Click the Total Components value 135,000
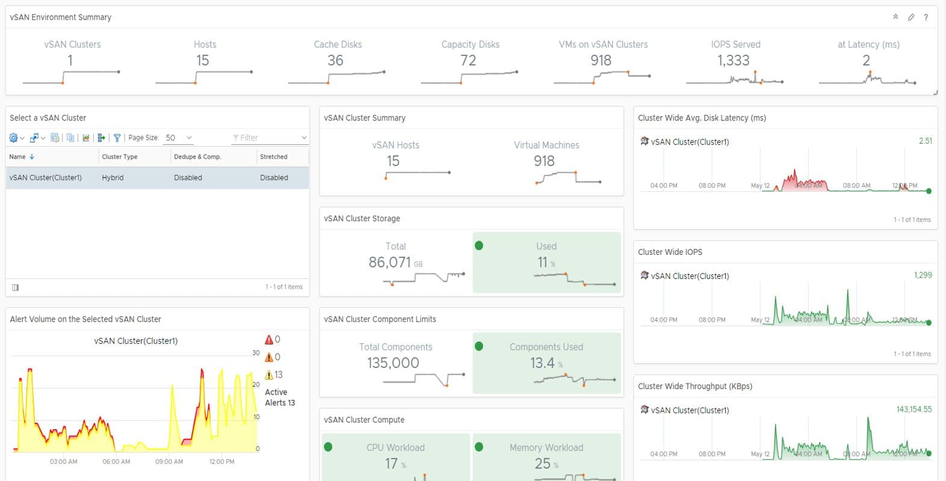This screenshot has height=481, width=946. pyautogui.click(x=393, y=363)
